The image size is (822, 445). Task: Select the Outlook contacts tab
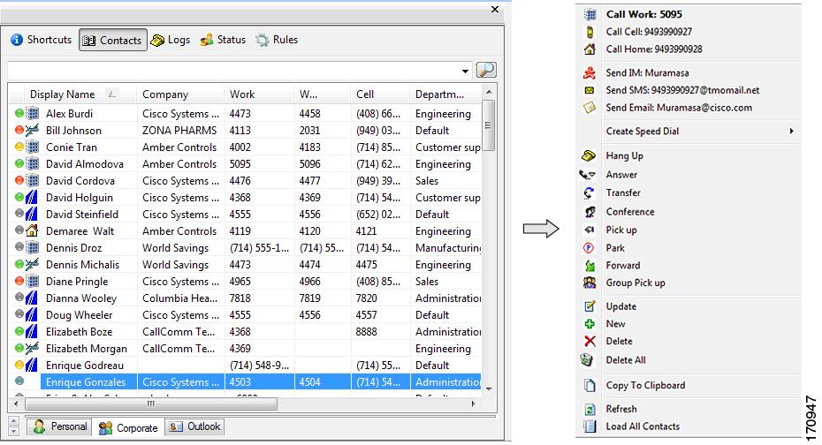(x=194, y=427)
